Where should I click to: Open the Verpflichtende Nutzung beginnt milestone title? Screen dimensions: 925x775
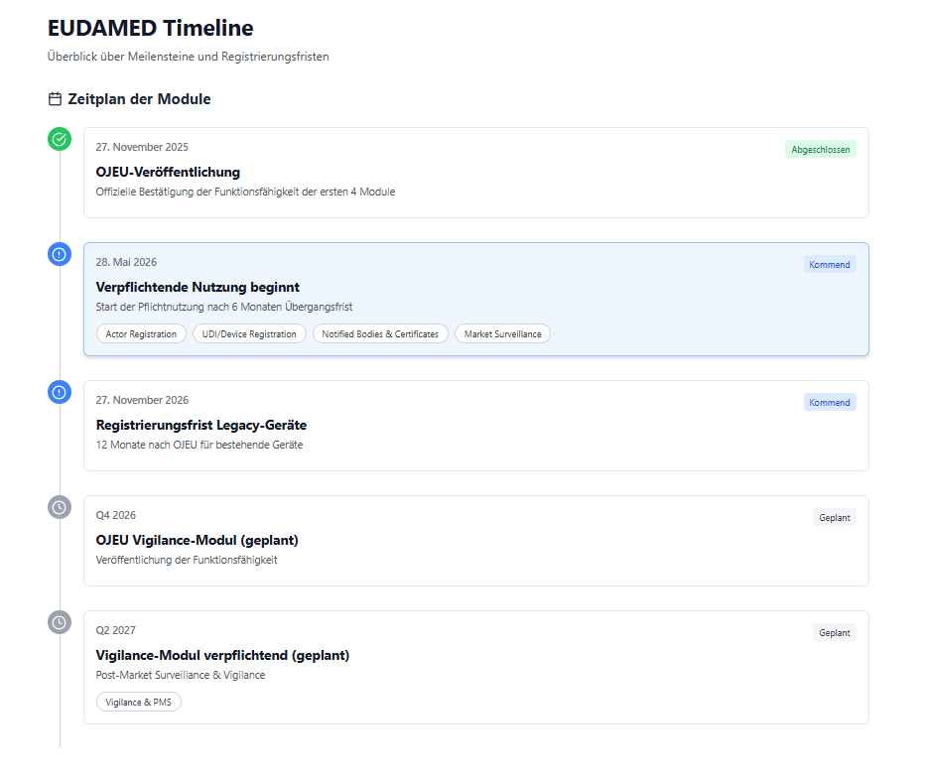198,287
